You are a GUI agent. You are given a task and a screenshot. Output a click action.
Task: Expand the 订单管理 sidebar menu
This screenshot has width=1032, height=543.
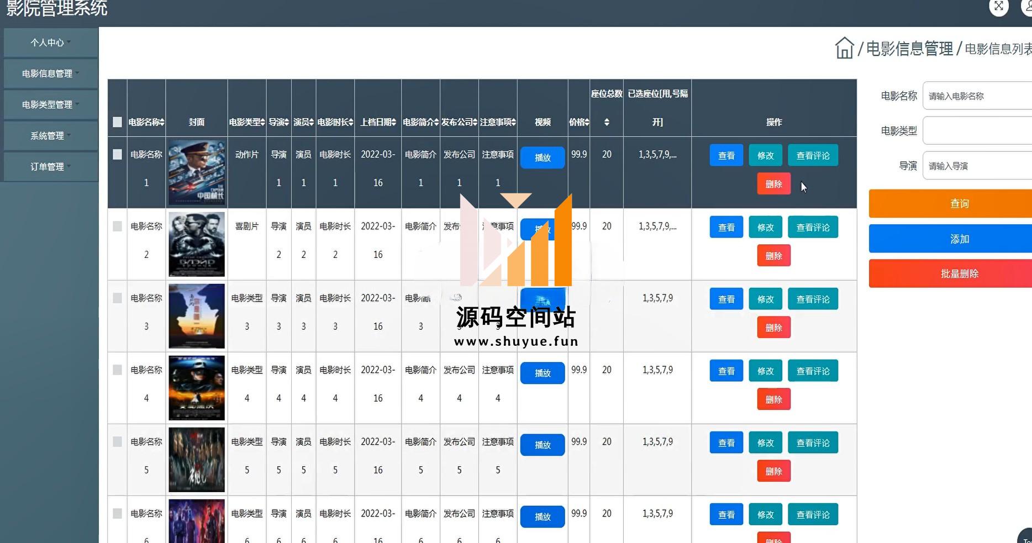50,166
